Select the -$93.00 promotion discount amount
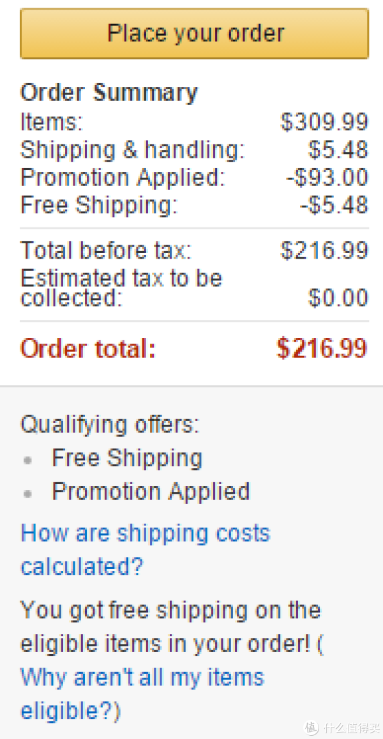This screenshot has height=739, width=383. point(327,178)
